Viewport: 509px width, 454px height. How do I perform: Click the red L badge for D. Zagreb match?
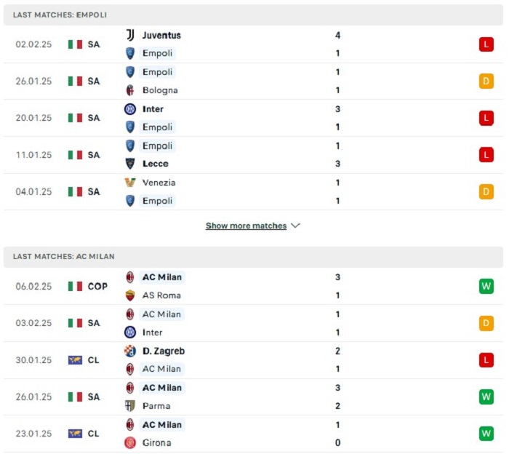pyautogui.click(x=486, y=360)
